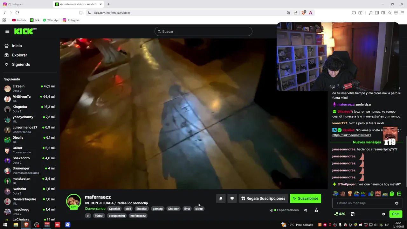Image resolution: width=407 pixels, height=229 pixels.
Task: Open Windows Start menu
Action: (x=5, y=225)
